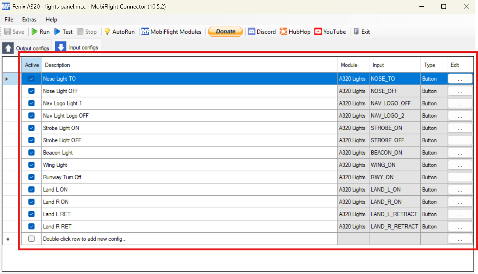Select the 'Button' type cell for Beacon Light
This screenshot has height=274, width=478.
(x=434, y=152)
